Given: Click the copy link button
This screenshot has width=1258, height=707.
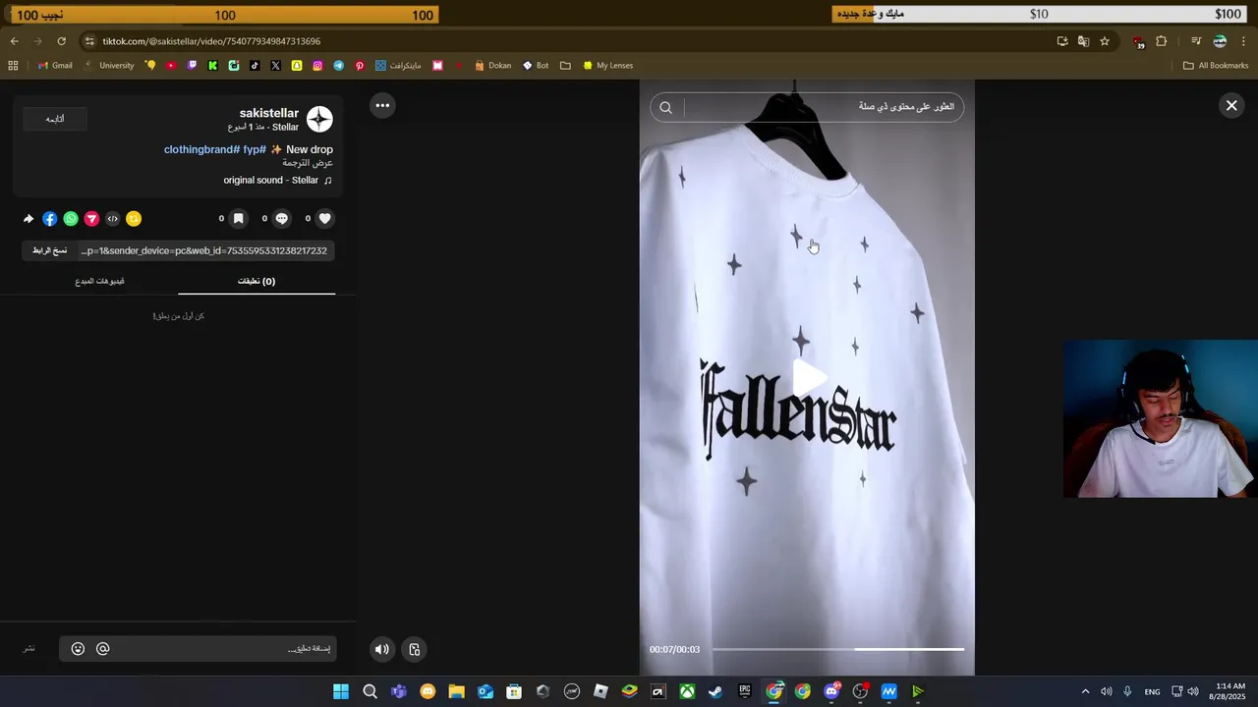Looking at the screenshot, I should [x=50, y=250].
